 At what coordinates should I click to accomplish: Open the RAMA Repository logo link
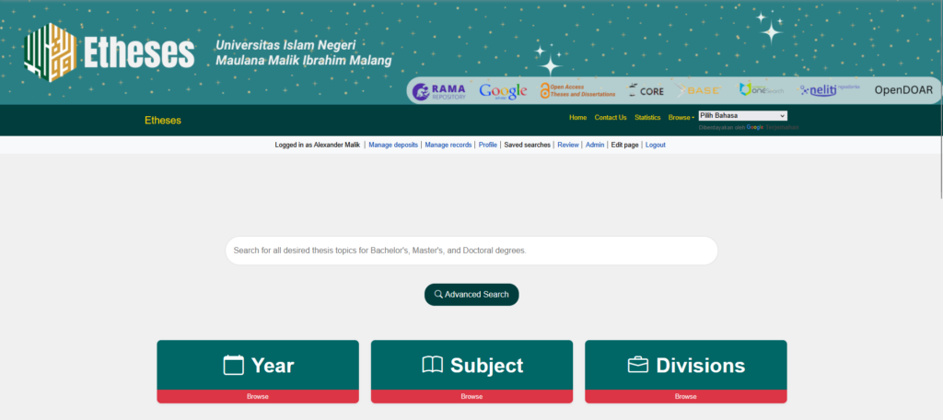coord(439,90)
